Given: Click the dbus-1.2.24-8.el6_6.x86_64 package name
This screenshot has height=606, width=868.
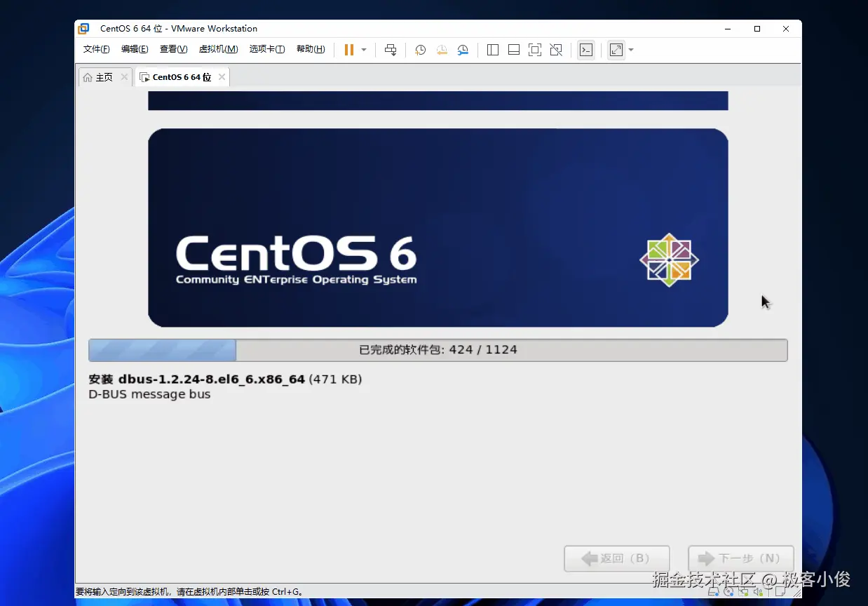Looking at the screenshot, I should click(211, 379).
